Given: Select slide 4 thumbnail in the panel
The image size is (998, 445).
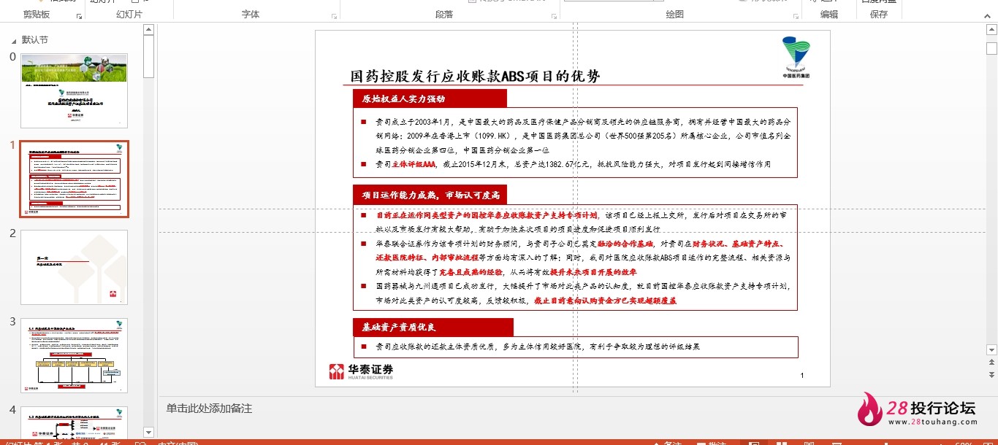Looking at the screenshot, I should pyautogui.click(x=75, y=423).
